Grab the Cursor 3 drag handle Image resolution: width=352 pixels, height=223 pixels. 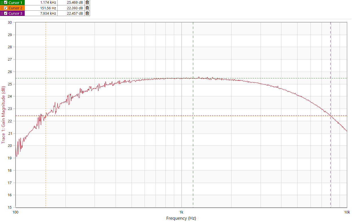click(2, 13)
